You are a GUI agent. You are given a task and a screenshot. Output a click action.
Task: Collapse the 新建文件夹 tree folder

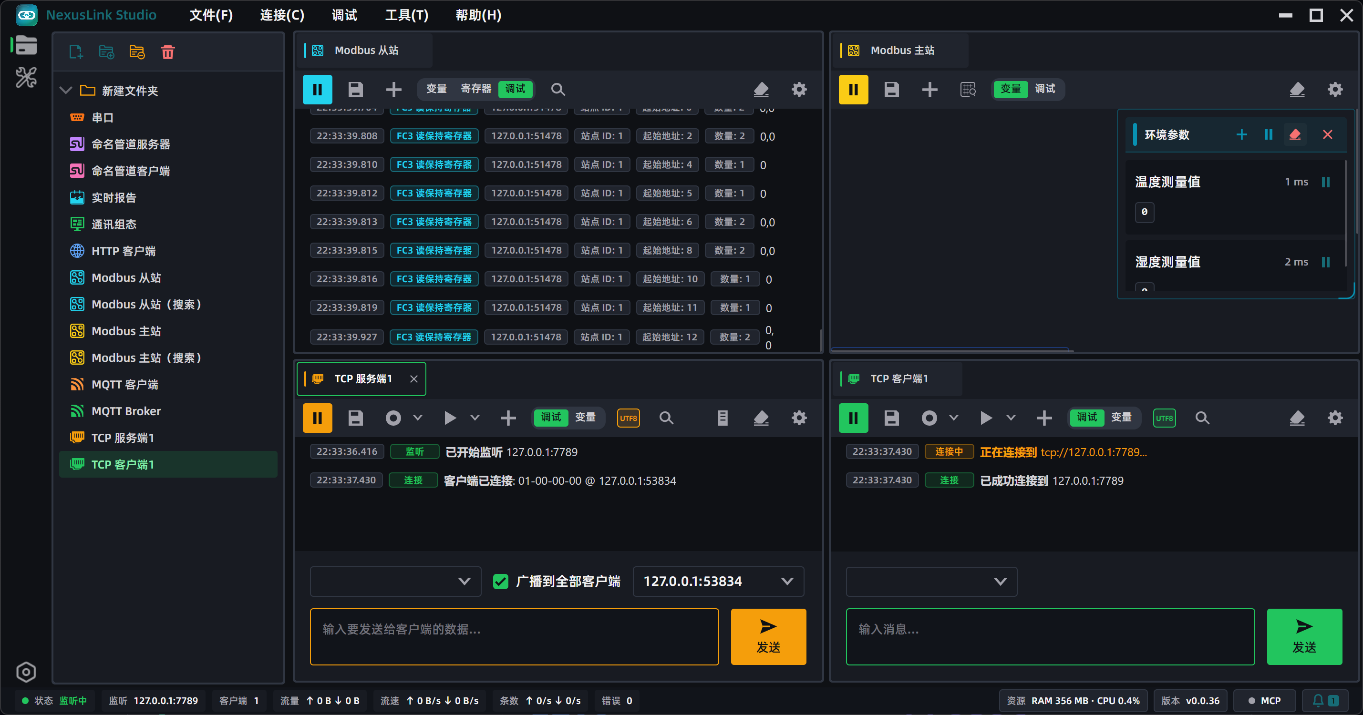coord(66,91)
